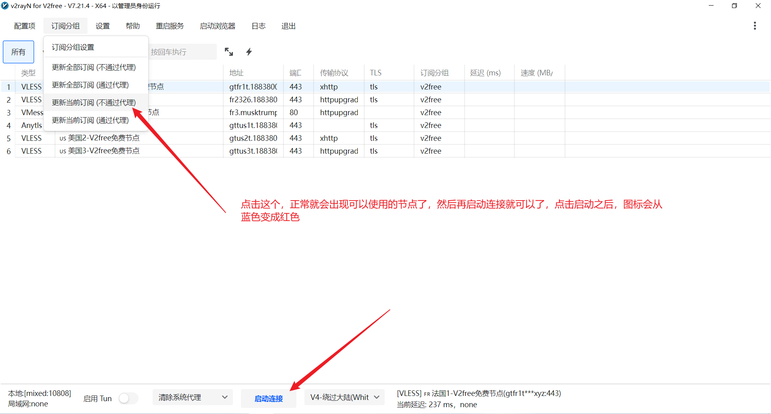The image size is (771, 414).
Task: Click the 局域网:none status text
Action: tap(28, 404)
